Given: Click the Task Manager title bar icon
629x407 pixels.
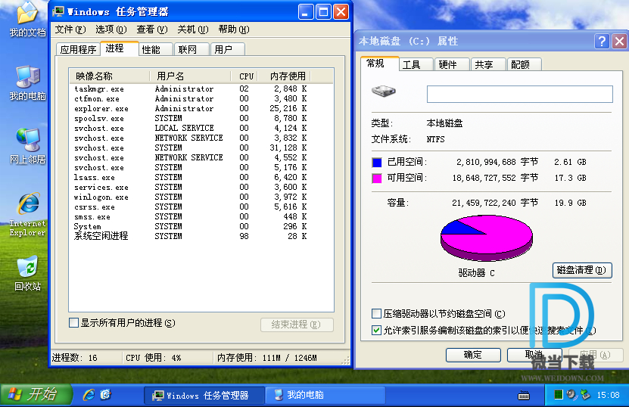Looking at the screenshot, I should [x=58, y=11].
